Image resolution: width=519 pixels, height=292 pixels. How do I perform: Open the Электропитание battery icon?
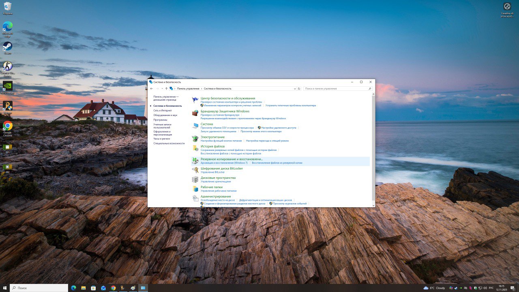coord(195,139)
